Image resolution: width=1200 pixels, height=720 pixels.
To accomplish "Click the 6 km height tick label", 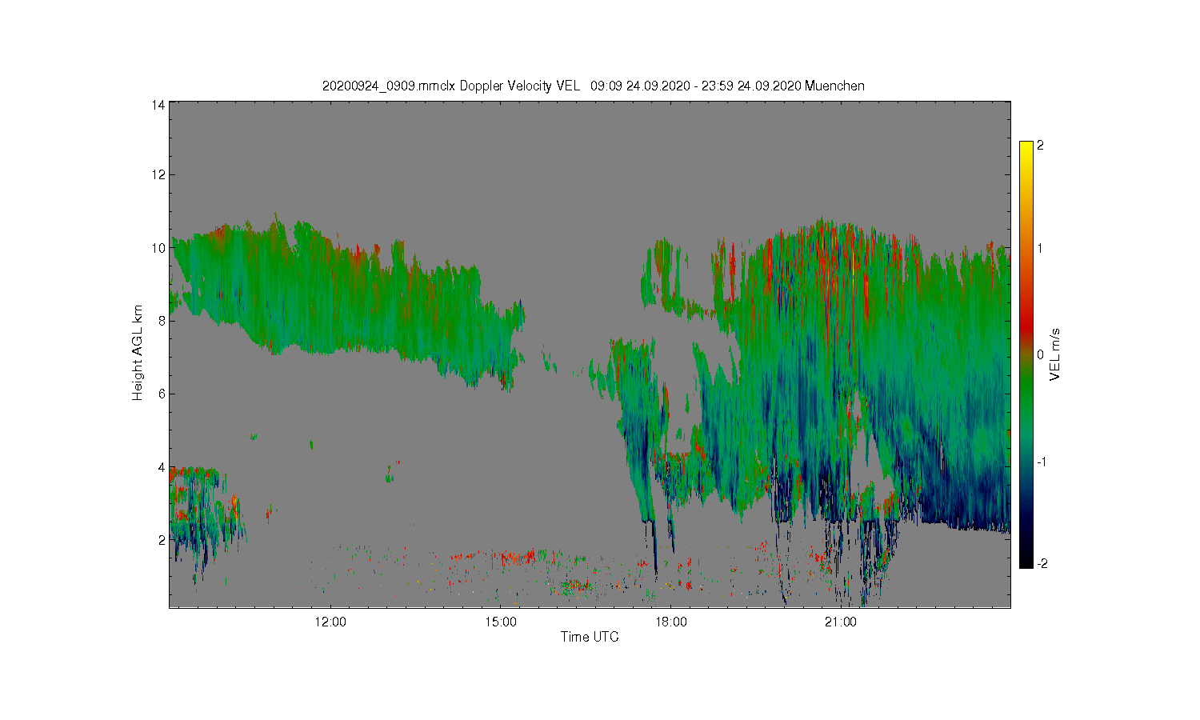I will [162, 394].
